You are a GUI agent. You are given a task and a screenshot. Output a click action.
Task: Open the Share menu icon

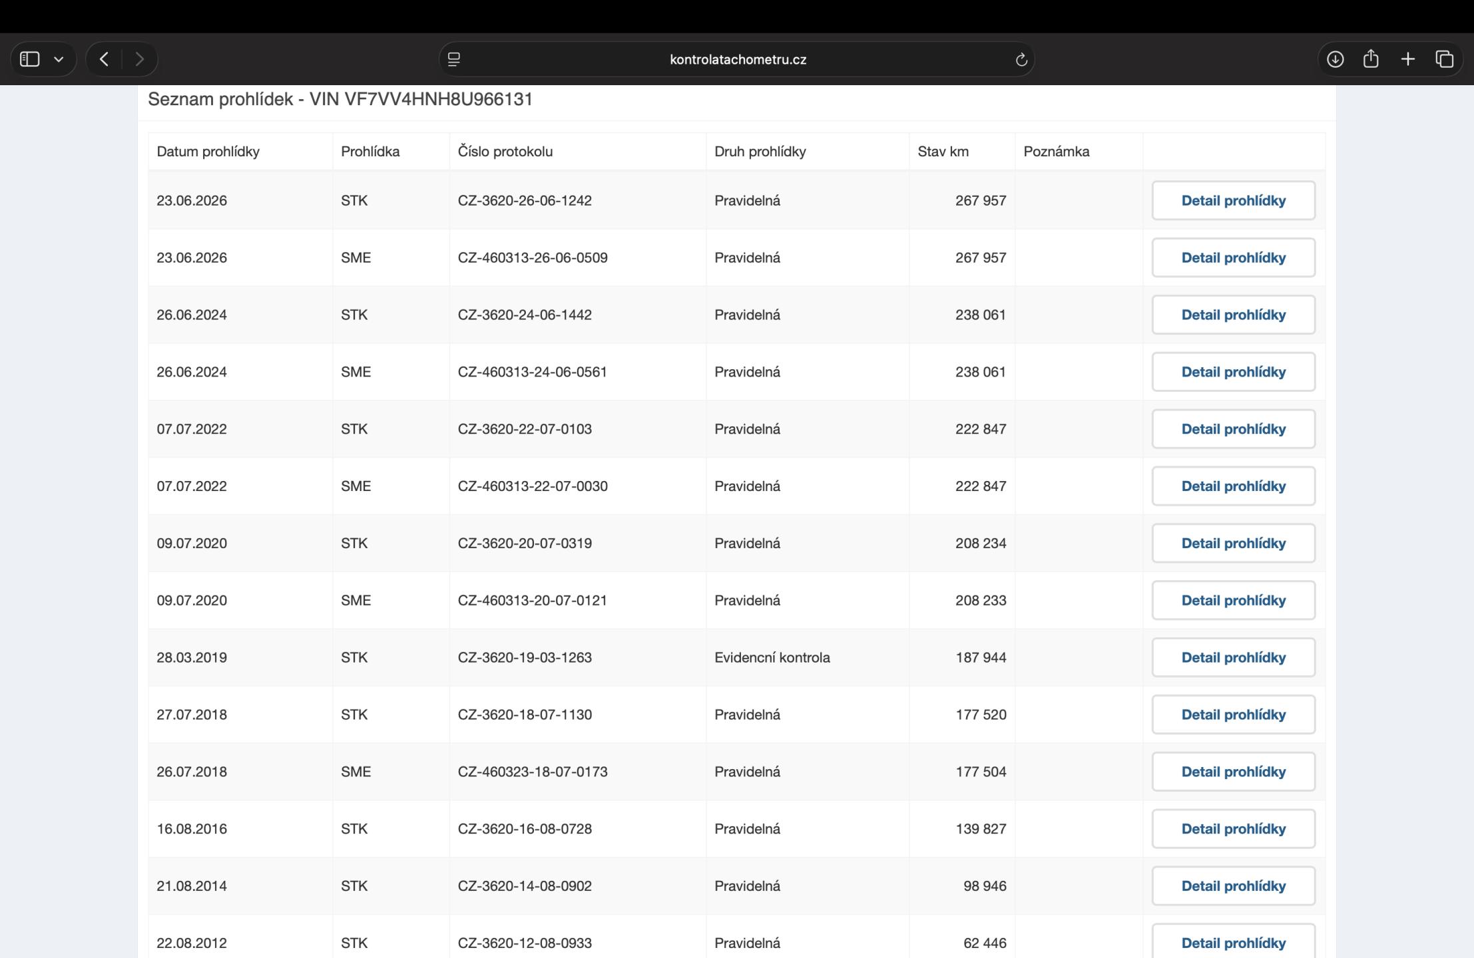point(1371,59)
